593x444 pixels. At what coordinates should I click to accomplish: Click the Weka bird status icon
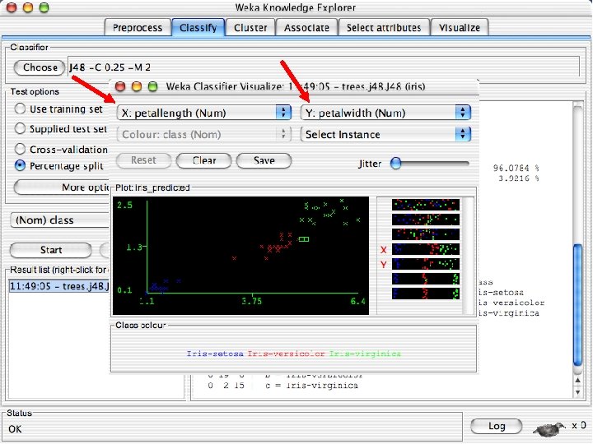(x=549, y=428)
